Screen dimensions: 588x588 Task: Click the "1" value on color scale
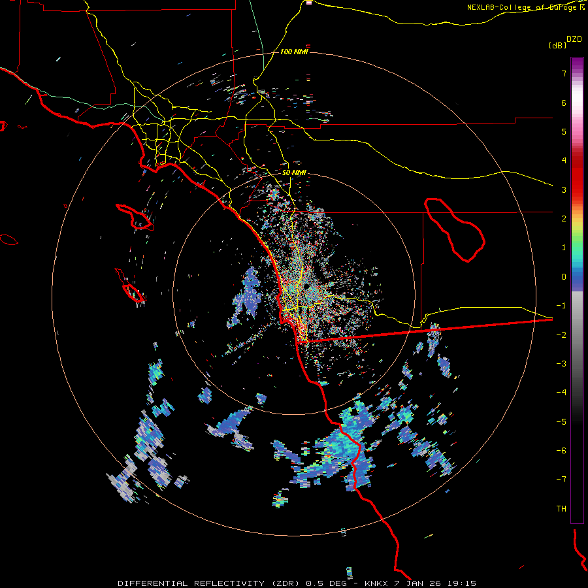pyautogui.click(x=564, y=248)
